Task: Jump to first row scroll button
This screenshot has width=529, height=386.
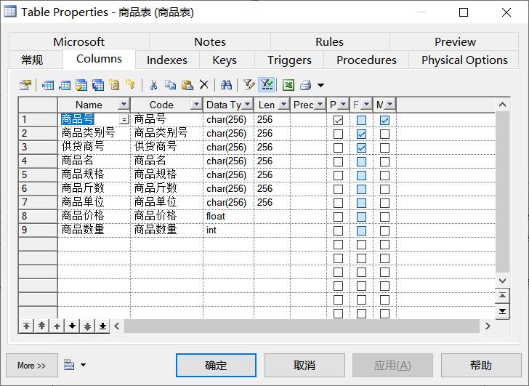Action: [x=502, y=296]
